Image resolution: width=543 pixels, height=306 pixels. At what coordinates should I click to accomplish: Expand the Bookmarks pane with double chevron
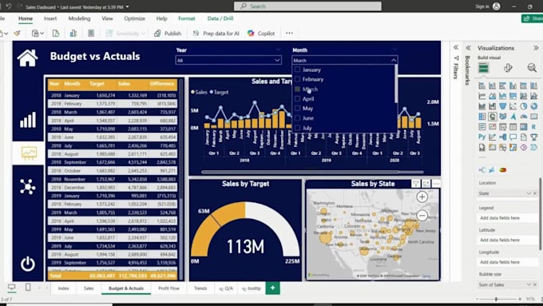tap(468, 48)
